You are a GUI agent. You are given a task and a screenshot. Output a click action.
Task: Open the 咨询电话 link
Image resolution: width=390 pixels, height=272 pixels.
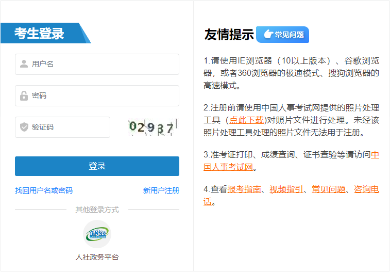click(366, 189)
